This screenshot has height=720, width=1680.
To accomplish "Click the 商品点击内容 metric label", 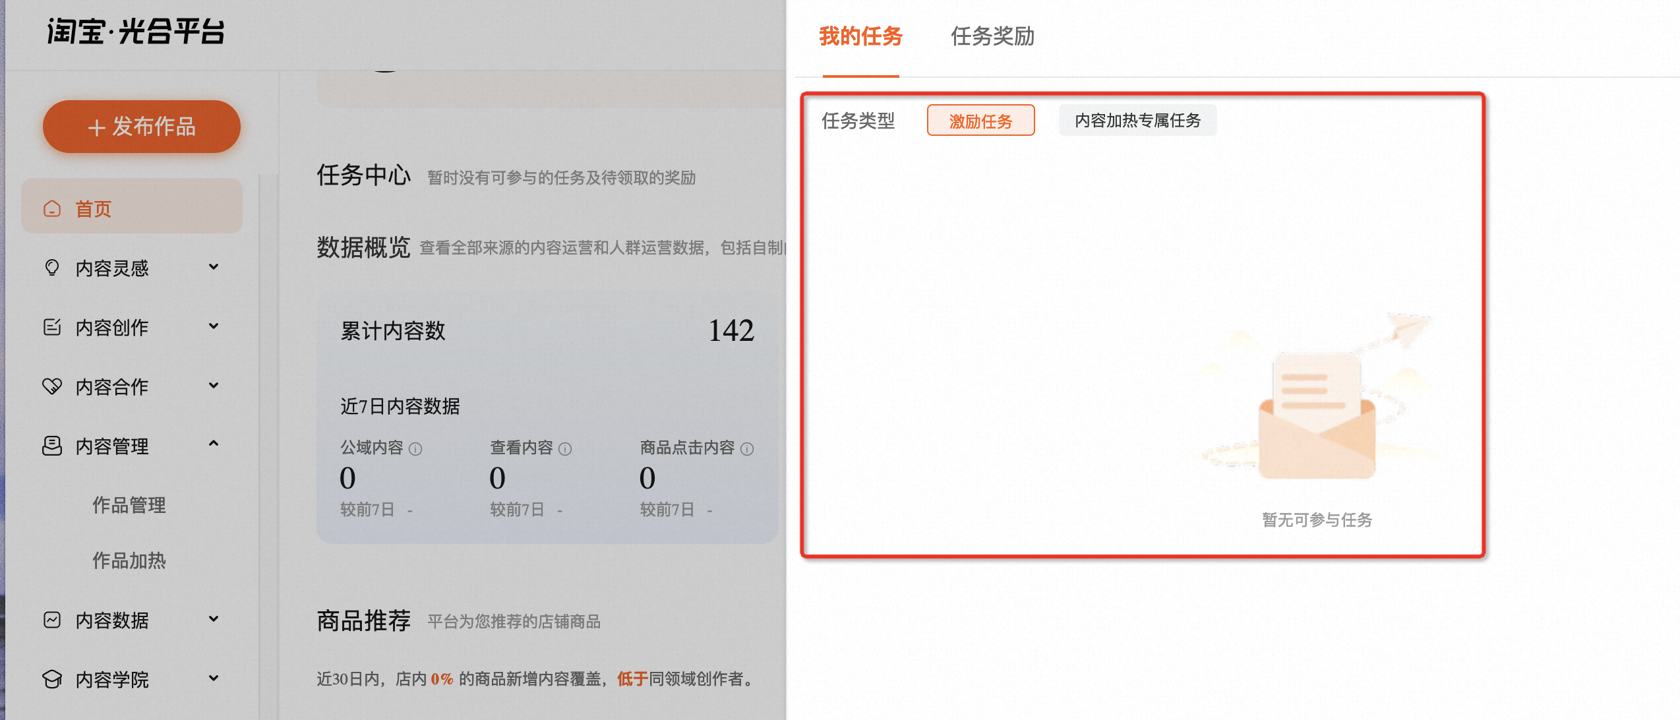I will click(688, 448).
